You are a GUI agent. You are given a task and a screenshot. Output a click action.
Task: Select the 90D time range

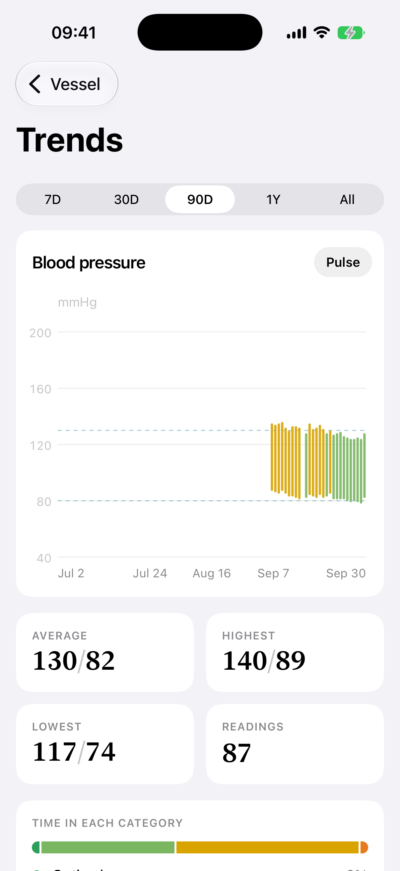pyautogui.click(x=200, y=200)
